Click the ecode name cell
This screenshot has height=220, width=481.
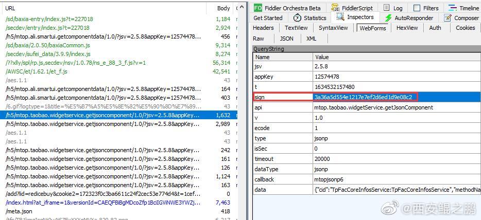[x=283, y=128]
